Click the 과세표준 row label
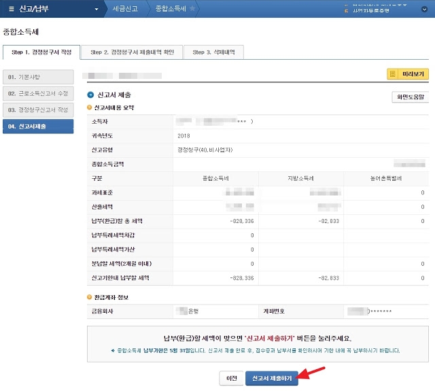This screenshot has height=391, width=435. pos(102,192)
